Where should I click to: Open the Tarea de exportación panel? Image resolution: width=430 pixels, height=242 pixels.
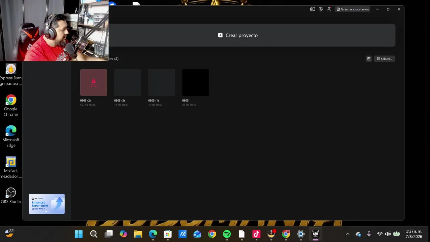pyautogui.click(x=352, y=9)
